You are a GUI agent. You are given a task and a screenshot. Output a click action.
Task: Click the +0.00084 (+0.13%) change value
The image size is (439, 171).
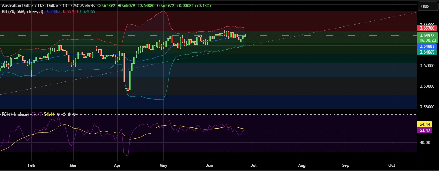click(194, 6)
